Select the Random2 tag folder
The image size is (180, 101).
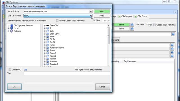point(54,64)
